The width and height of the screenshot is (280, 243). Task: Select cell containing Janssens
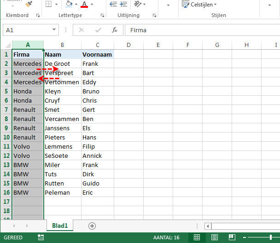click(x=63, y=128)
